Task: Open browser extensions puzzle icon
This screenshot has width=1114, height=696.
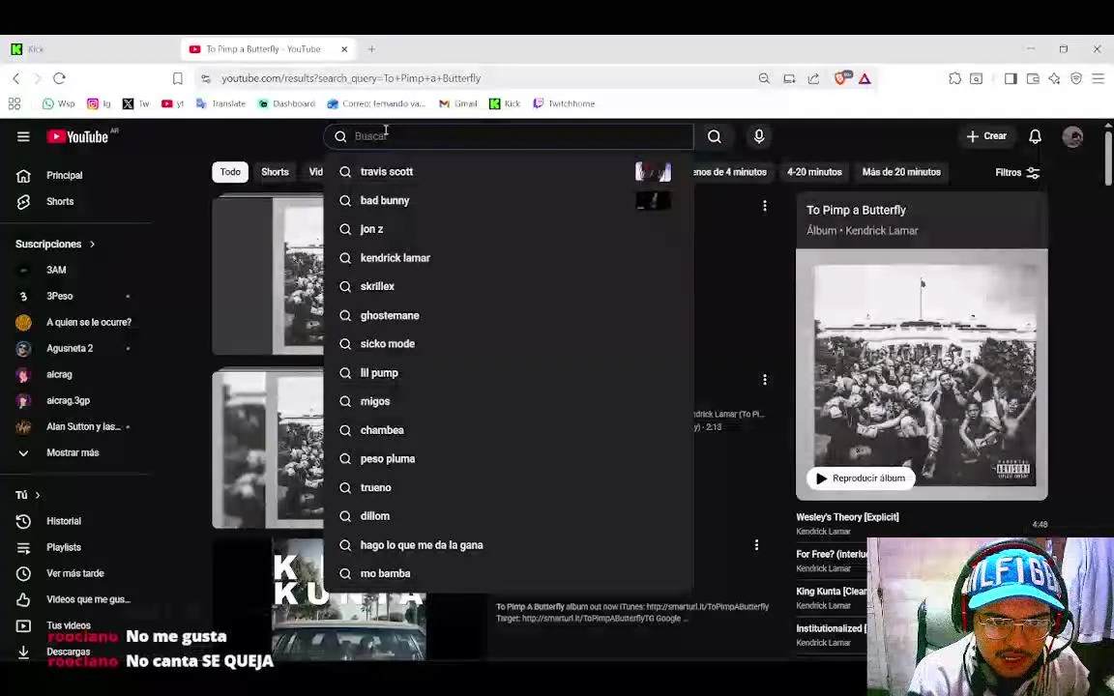Action: click(x=954, y=79)
